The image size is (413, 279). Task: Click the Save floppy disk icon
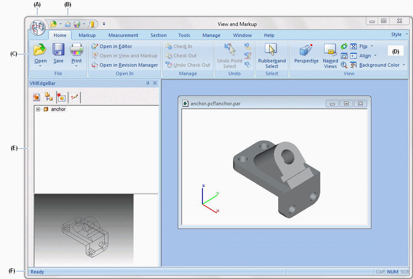tap(58, 50)
